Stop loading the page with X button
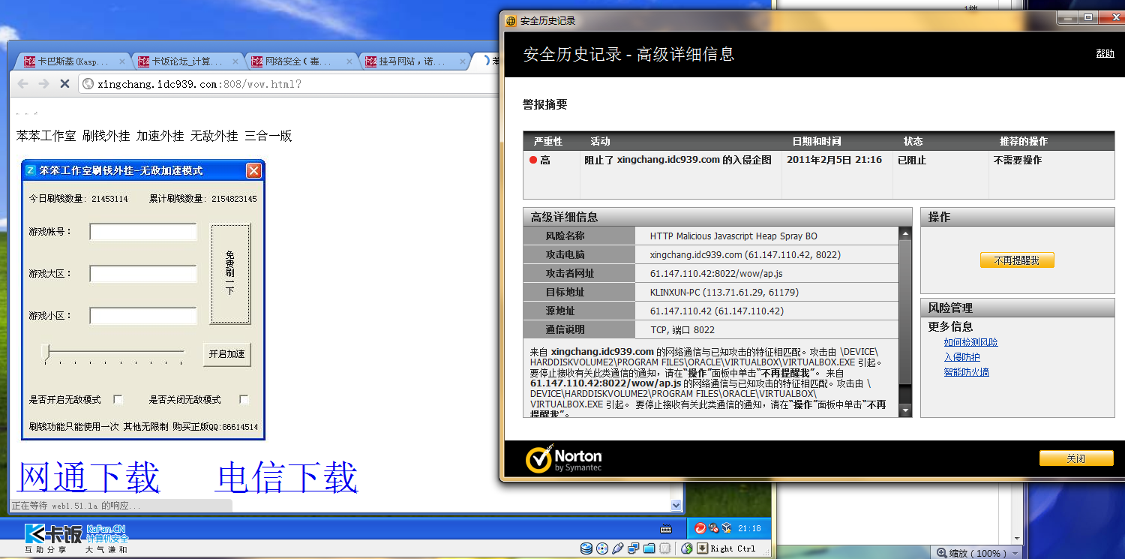 pos(64,83)
